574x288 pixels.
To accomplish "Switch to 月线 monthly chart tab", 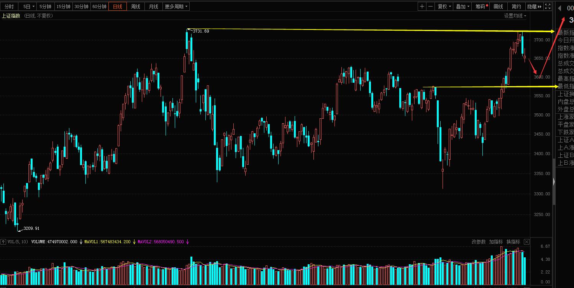I will point(153,7).
